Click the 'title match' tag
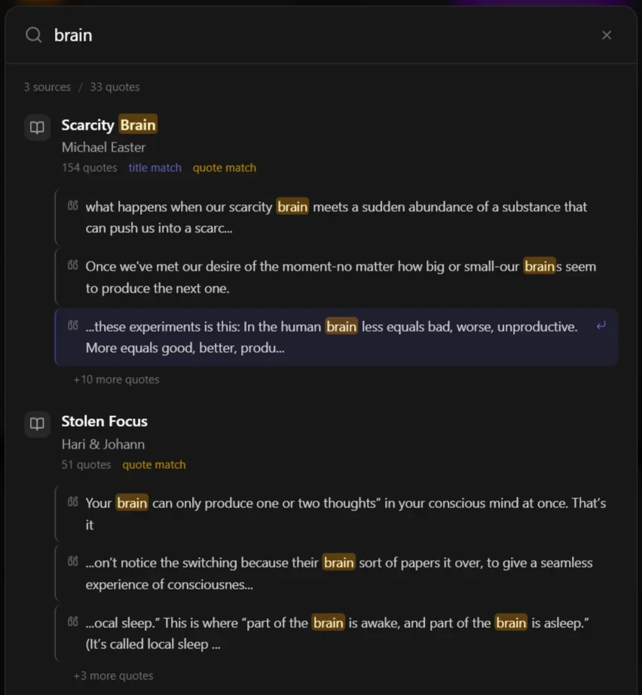The image size is (642, 695). click(x=154, y=168)
